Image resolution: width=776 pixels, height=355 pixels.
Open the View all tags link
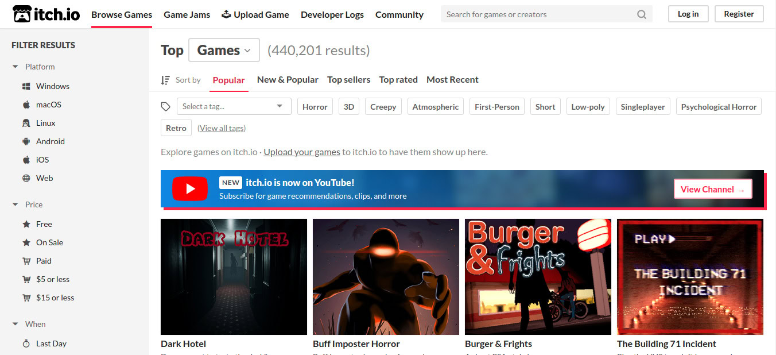click(x=222, y=128)
